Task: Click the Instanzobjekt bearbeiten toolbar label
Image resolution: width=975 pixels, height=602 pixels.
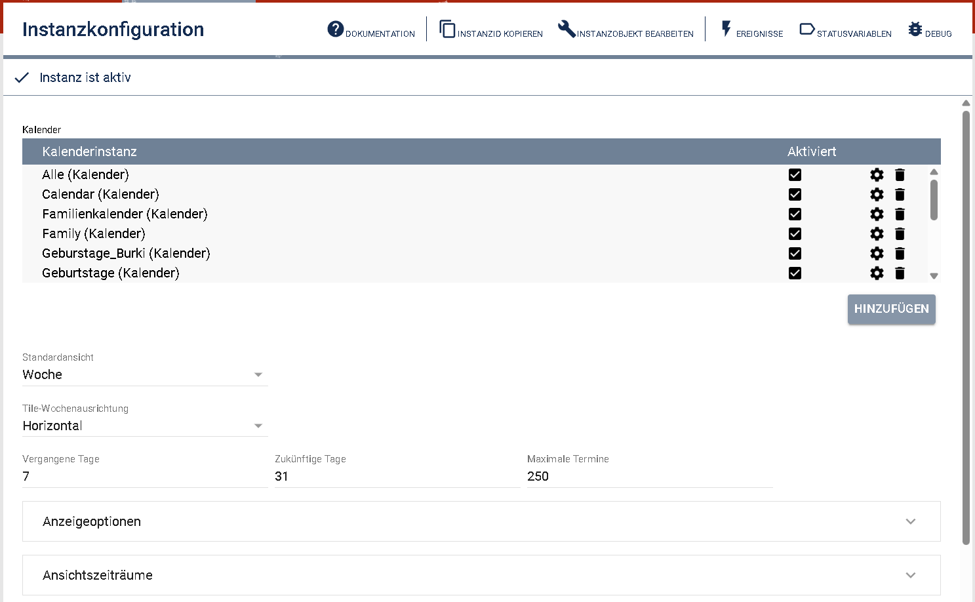Action: pos(635,34)
